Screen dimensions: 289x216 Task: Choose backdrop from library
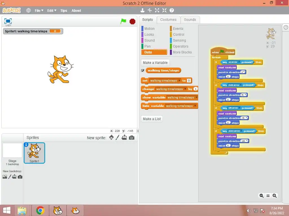pos(5,177)
